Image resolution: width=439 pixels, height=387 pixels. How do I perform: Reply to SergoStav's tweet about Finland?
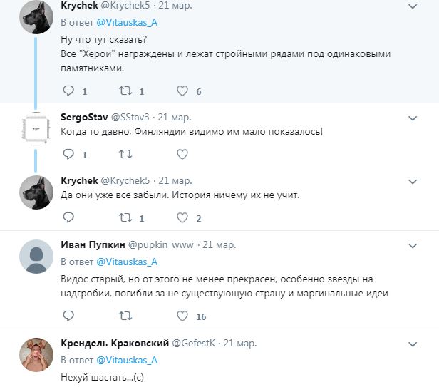(x=68, y=153)
